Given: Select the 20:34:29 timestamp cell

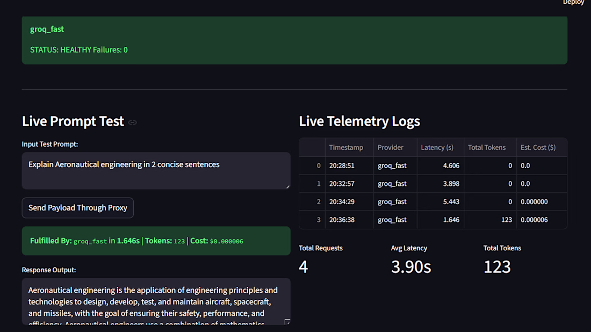Looking at the screenshot, I should [349, 201].
